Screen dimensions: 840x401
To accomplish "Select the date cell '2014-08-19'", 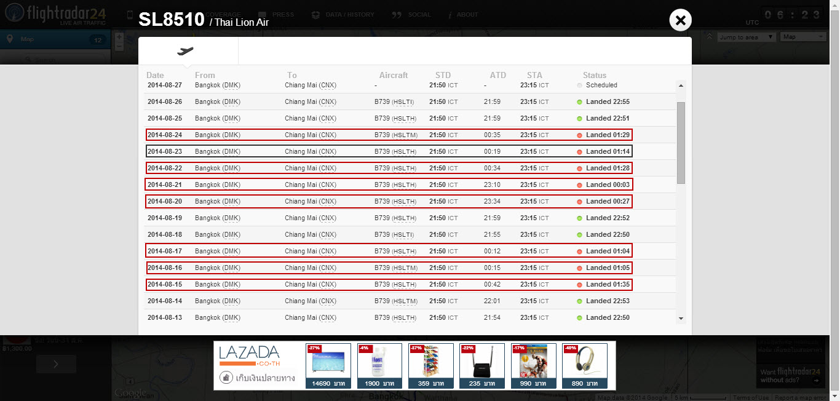I will (165, 218).
